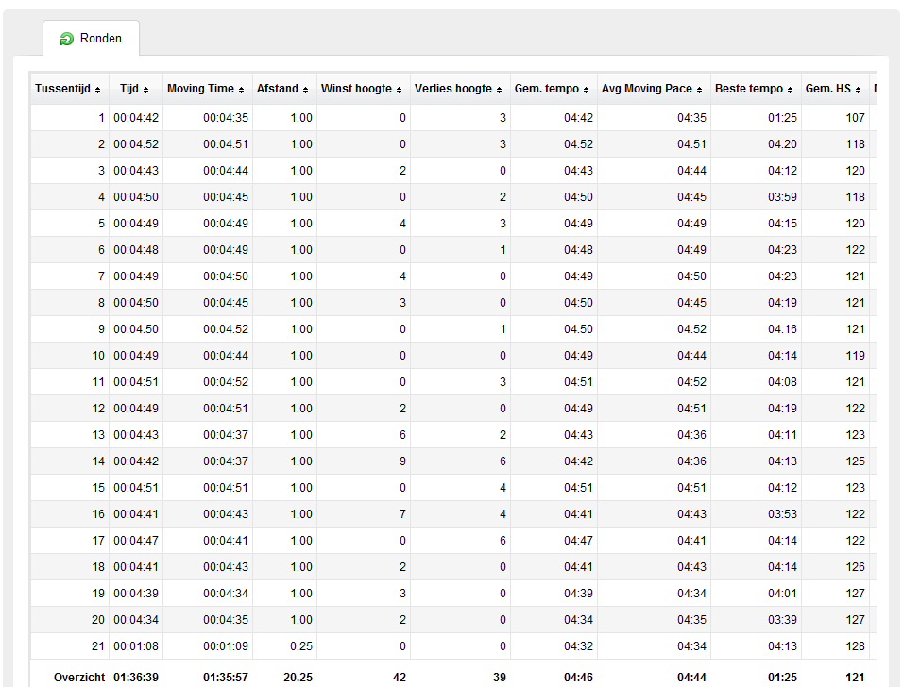Click lap 12 row number
The width and height of the screenshot is (903, 687).
point(98,410)
